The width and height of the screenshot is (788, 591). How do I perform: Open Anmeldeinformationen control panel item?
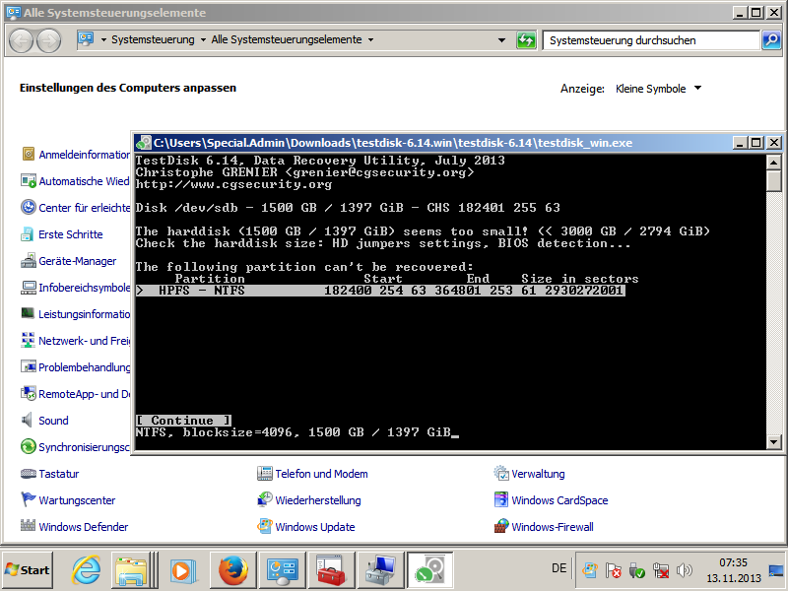coord(84,155)
